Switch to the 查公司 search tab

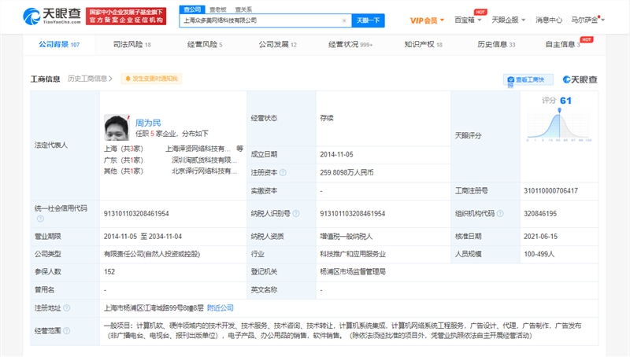192,9
